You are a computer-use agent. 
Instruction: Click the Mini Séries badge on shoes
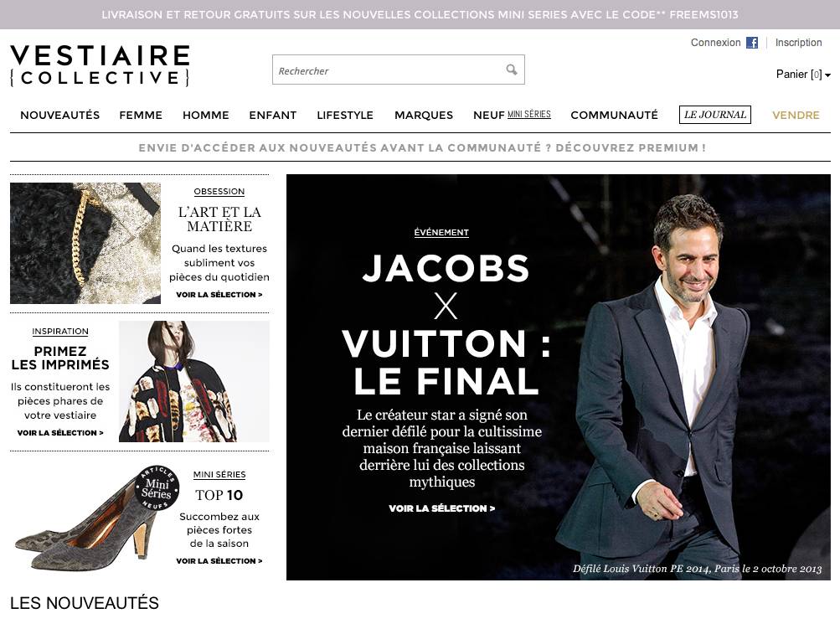click(x=157, y=488)
